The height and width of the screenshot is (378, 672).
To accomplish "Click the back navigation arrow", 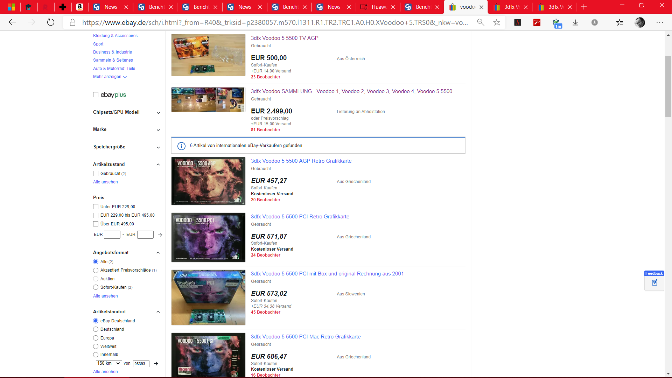I will (x=12, y=22).
